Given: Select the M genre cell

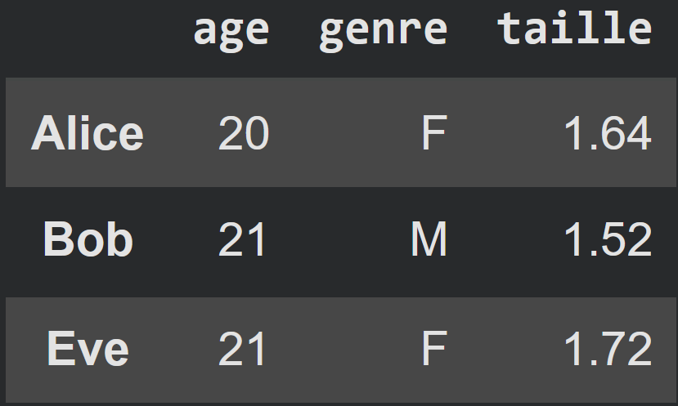Looking at the screenshot, I should point(429,241).
